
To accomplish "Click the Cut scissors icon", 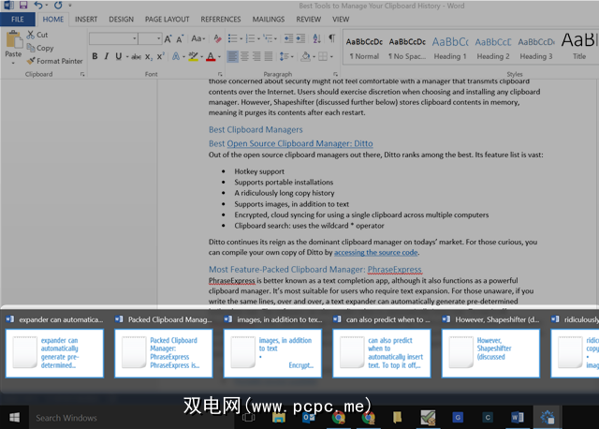I will point(31,35).
